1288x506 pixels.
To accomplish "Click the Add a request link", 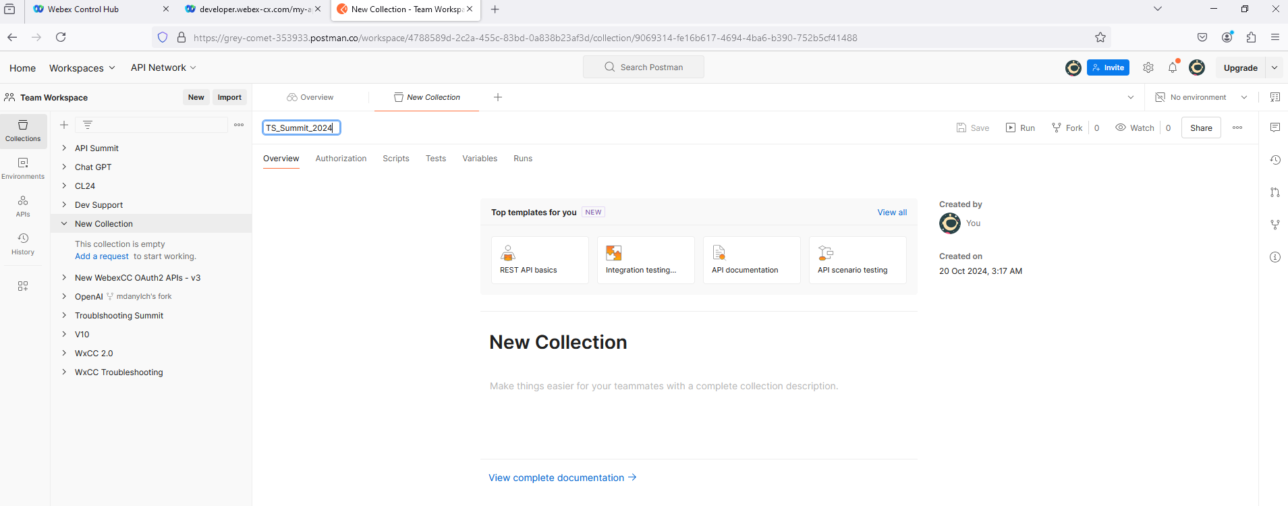I will (x=102, y=256).
